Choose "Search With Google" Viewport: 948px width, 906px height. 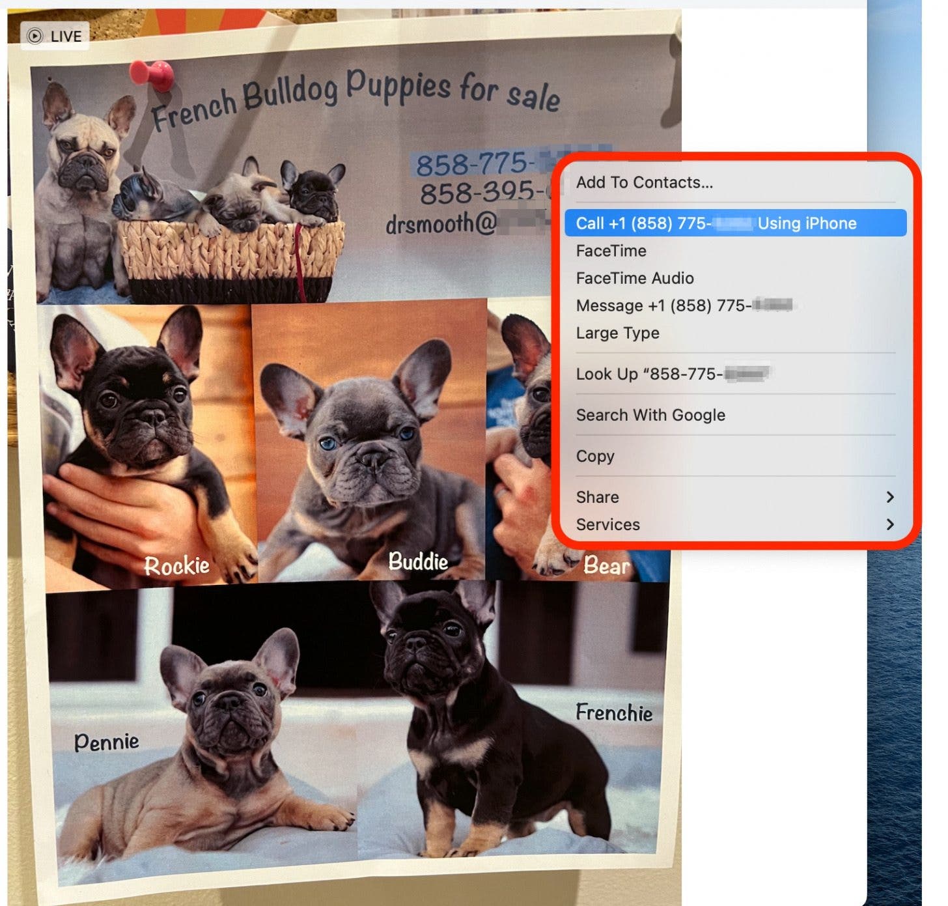click(651, 415)
